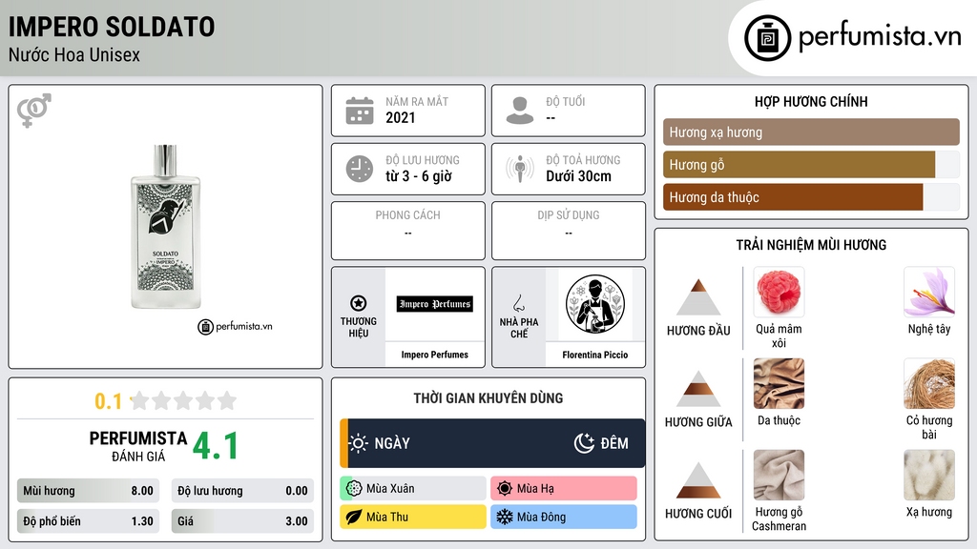
Task: Click the Dịp sử dụng info box
Action: (569, 231)
